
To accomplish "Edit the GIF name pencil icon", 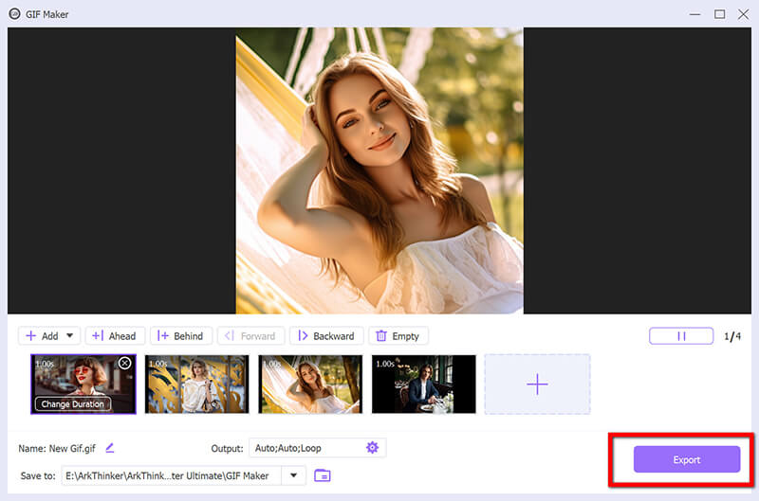I will coord(110,448).
